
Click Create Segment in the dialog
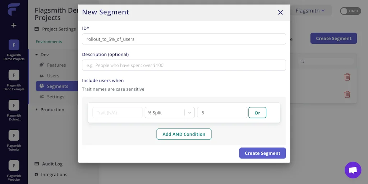[262, 153]
